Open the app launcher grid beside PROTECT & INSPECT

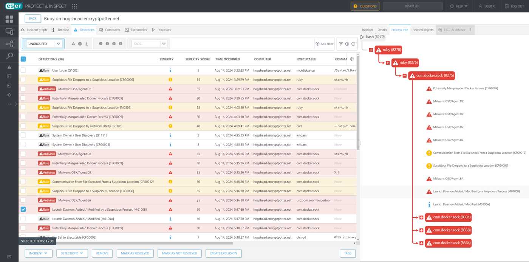[x=74, y=6]
